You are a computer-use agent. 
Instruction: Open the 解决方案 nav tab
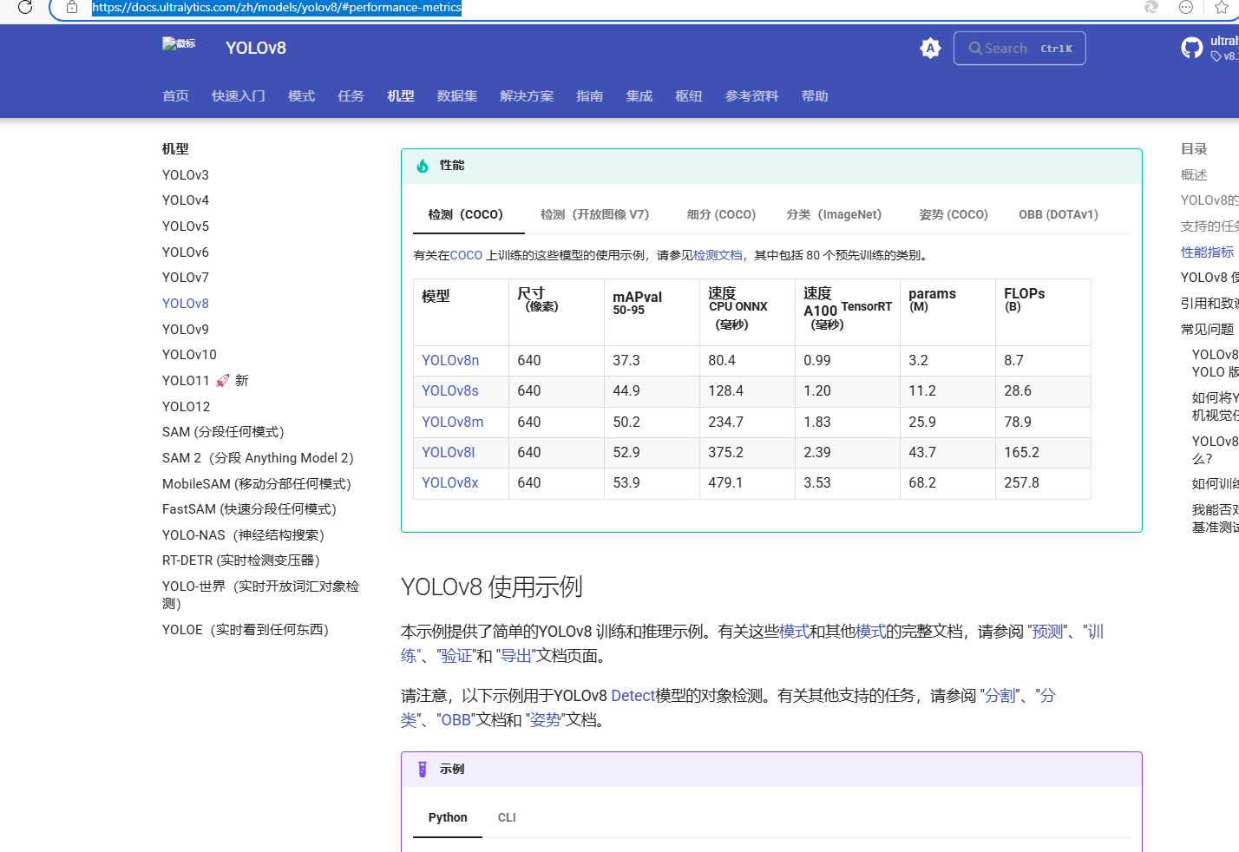(x=527, y=96)
